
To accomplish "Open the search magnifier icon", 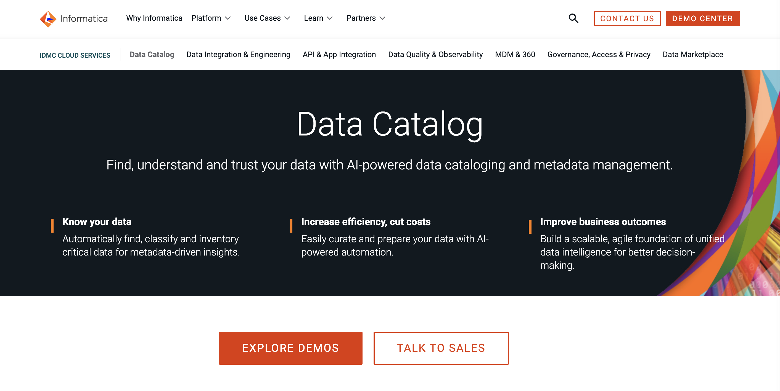I will [x=573, y=18].
